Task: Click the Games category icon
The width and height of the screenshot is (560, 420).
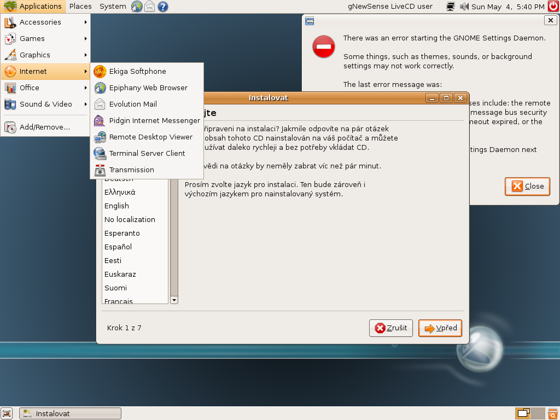Action: [x=10, y=39]
